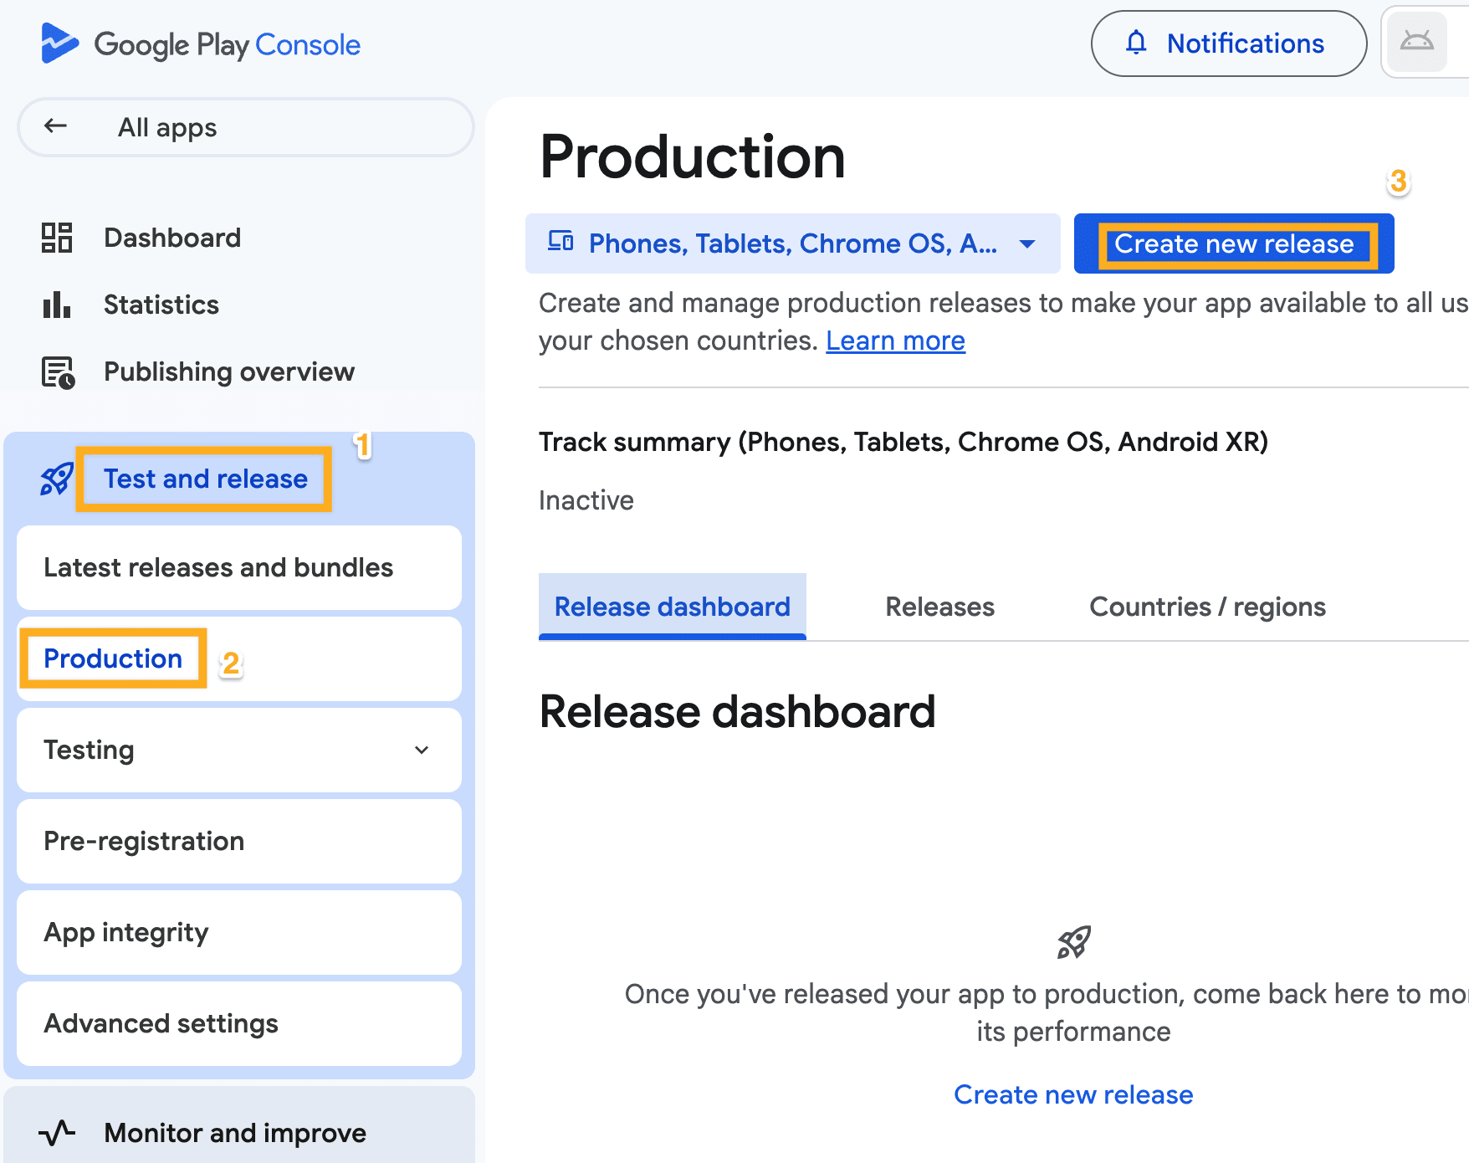1469x1163 pixels.
Task: Click the Testing chevron arrow
Action: tap(422, 750)
